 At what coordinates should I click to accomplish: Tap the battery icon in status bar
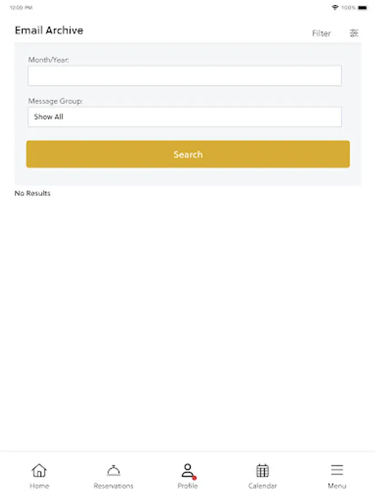[x=364, y=7]
